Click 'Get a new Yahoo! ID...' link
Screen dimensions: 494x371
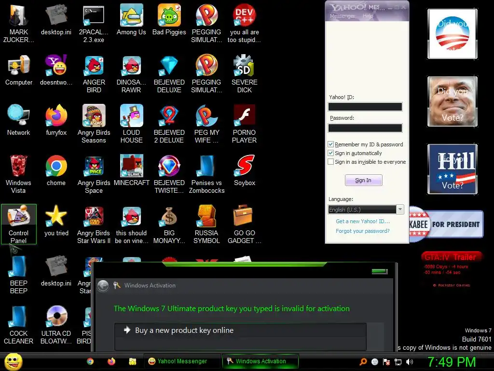point(363,221)
